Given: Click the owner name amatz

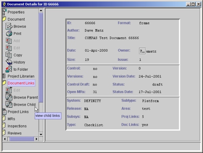Looking at the screenshot, I should coord(151,51).
